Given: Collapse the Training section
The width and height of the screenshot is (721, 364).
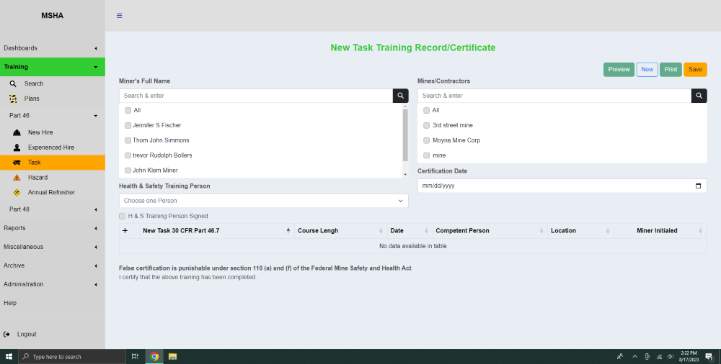Looking at the screenshot, I should (x=53, y=67).
